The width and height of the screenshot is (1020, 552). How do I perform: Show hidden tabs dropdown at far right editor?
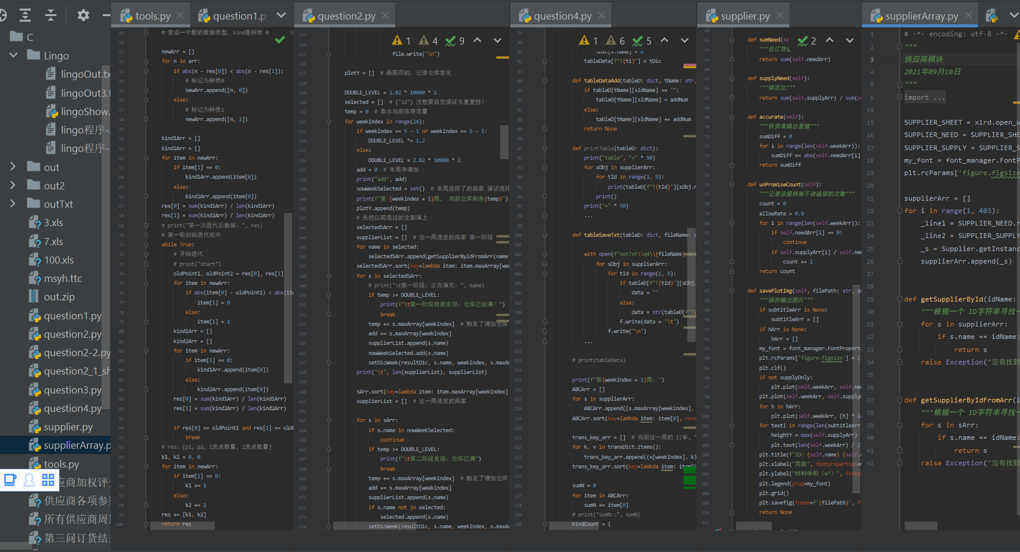(x=1014, y=15)
